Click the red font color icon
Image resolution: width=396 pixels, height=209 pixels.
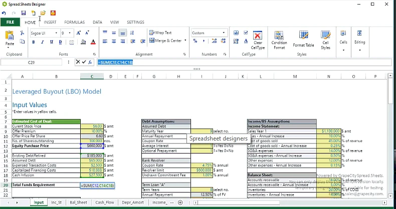pyautogui.click(x=93, y=42)
